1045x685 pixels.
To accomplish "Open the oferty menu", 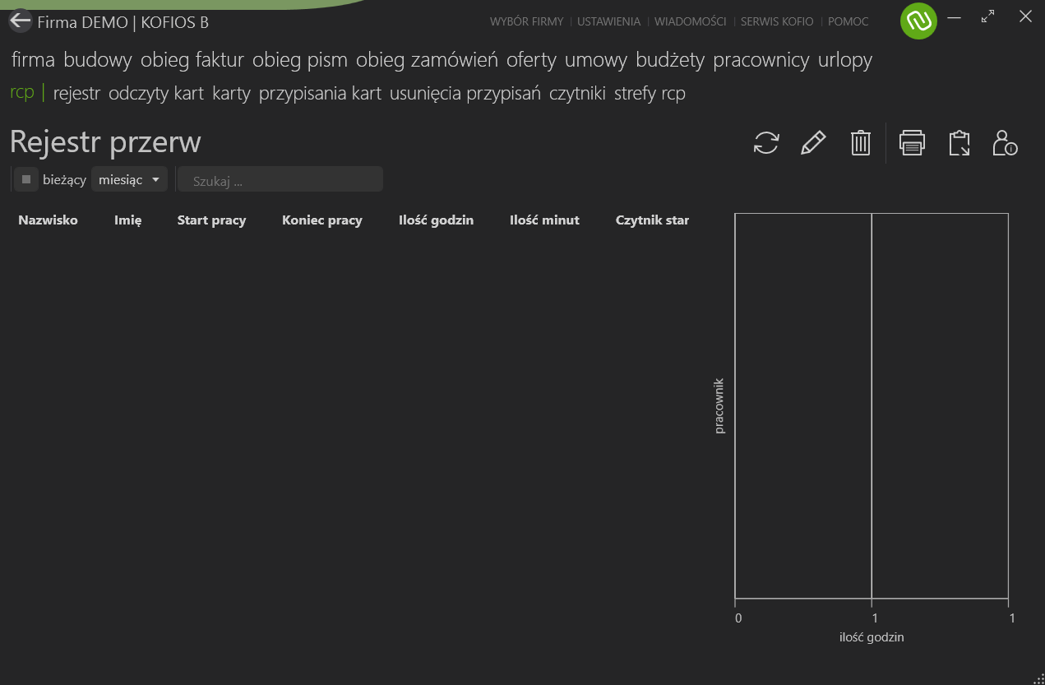I will tap(531, 60).
